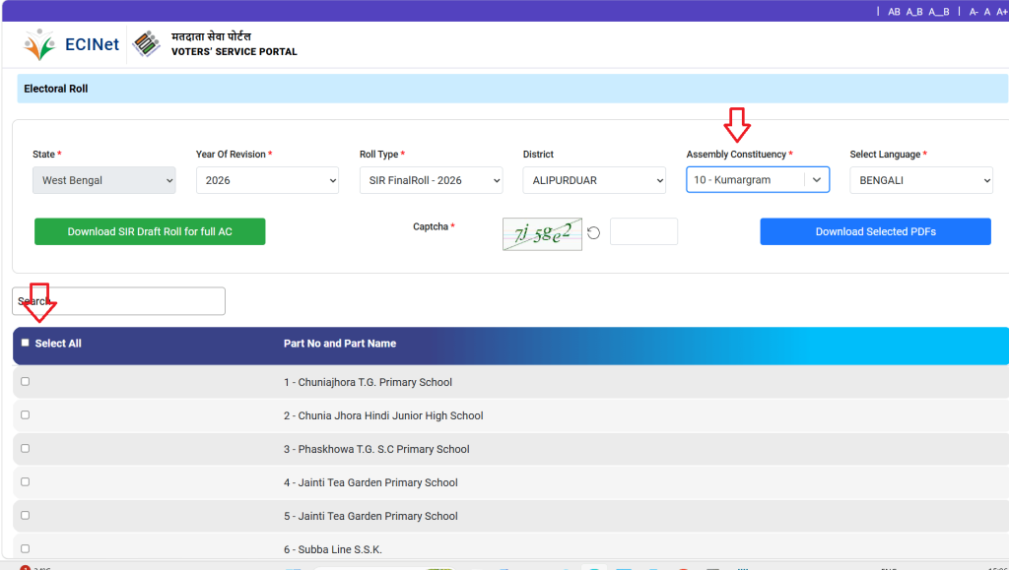Check the Subba Line S.S.K. row
This screenshot has height=570, width=1009.
(25, 548)
